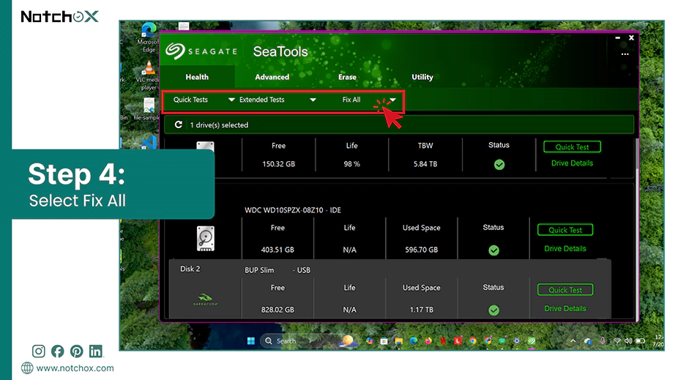675x380 pixels.
Task: Switch to the Advanced tab
Action: coord(272,77)
